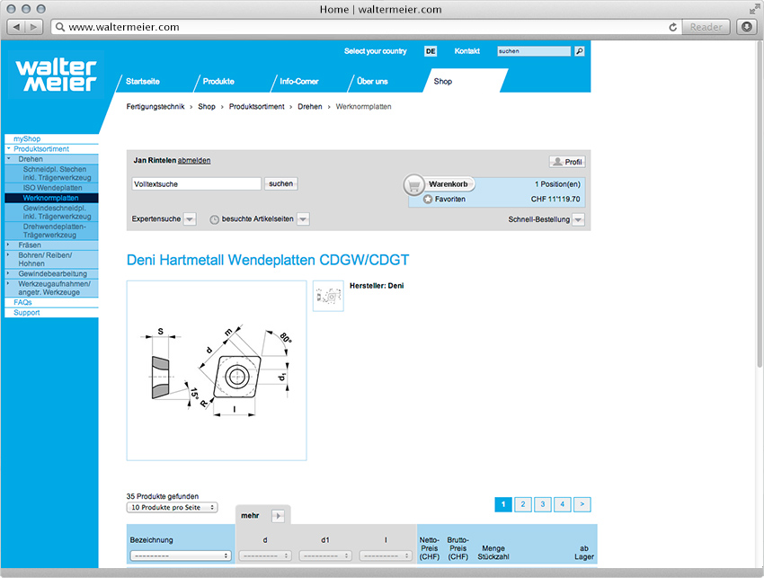The width and height of the screenshot is (764, 578).
Task: Click Fertigungstechnik in the breadcrumb
Action: pos(155,107)
